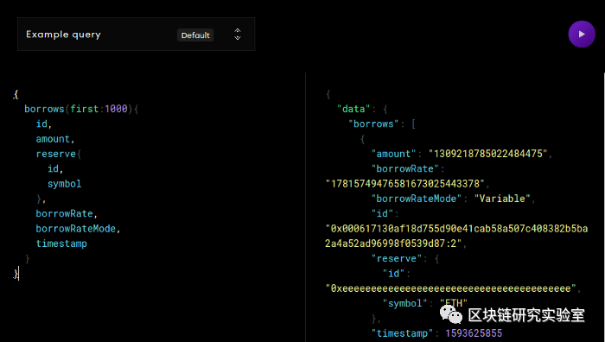The width and height of the screenshot is (605, 342).
Task: Click the amount field in the query
Action: [53, 139]
